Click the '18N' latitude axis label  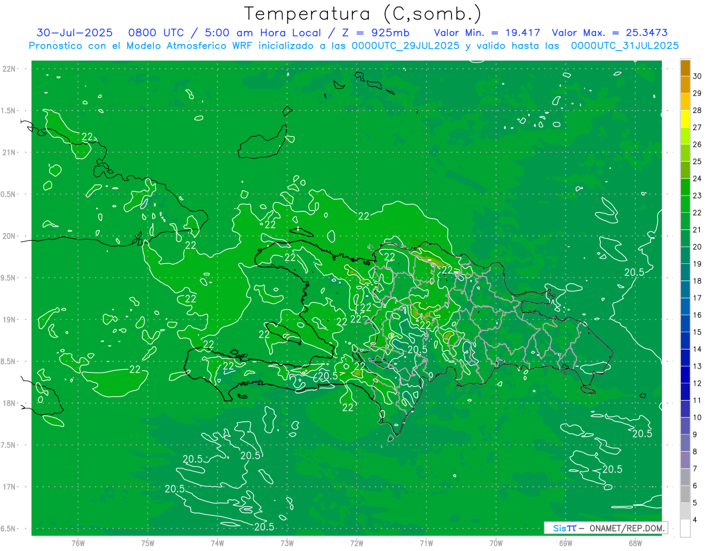(x=8, y=403)
